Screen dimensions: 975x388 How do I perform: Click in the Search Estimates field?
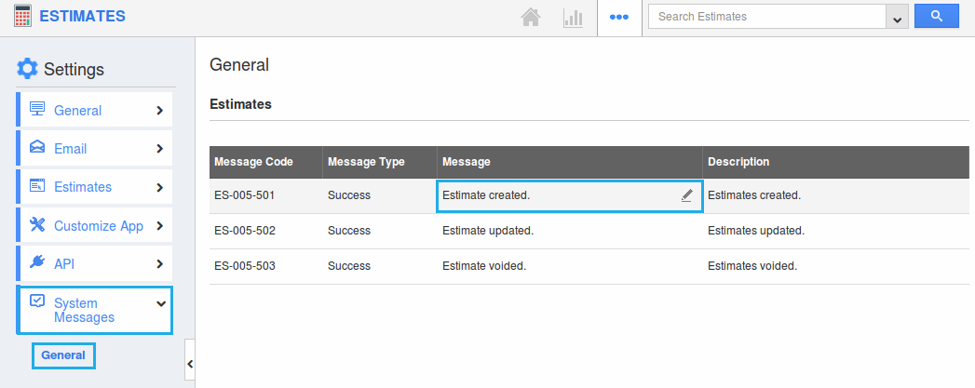(765, 17)
